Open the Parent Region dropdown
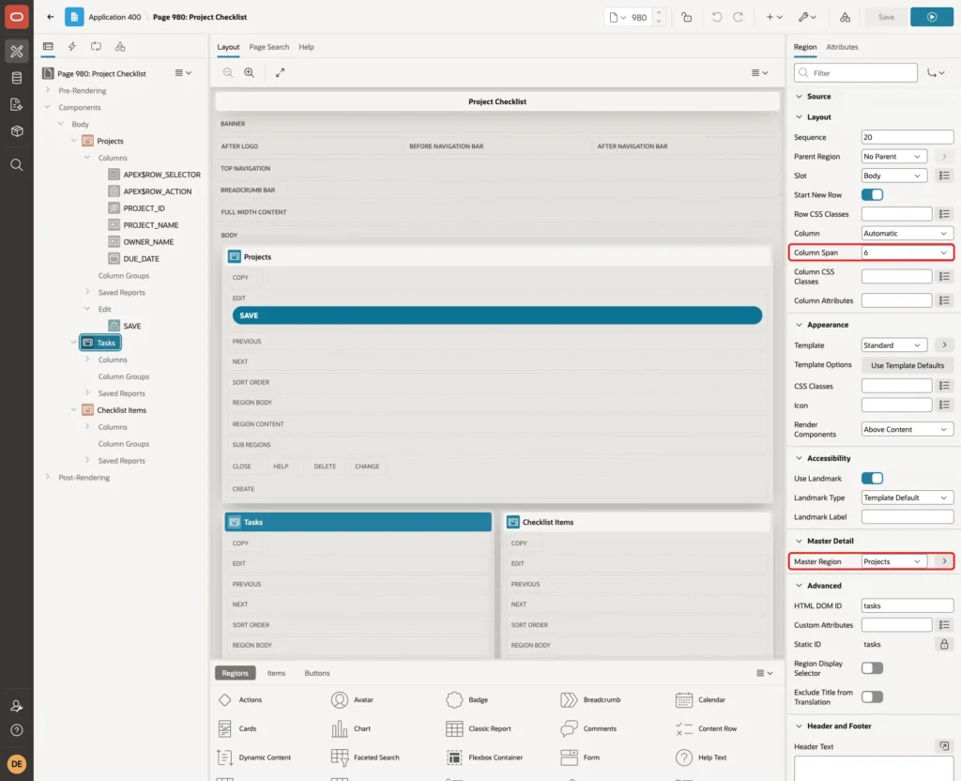Viewport: 961px width, 781px height. click(893, 157)
